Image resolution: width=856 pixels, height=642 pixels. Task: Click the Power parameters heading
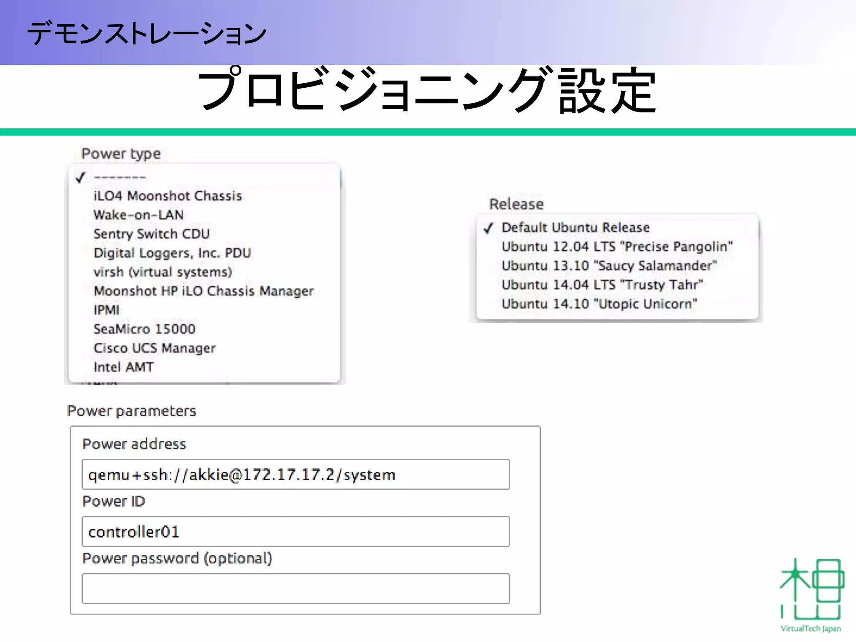(131, 411)
